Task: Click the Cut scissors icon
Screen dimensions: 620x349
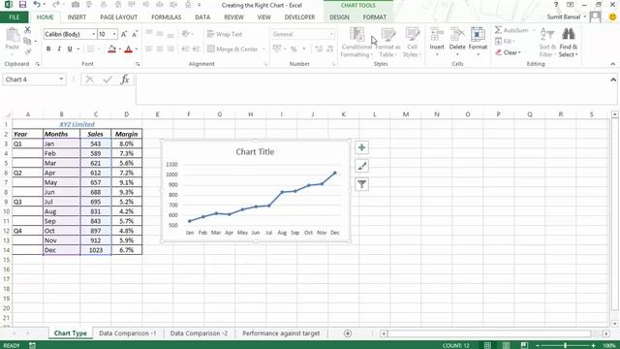Action: pyautogui.click(x=27, y=30)
